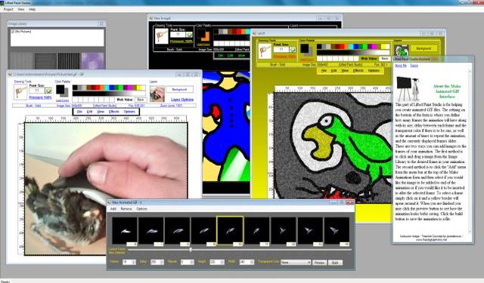
Task: Click green point size button in black window
Action: [189, 35]
